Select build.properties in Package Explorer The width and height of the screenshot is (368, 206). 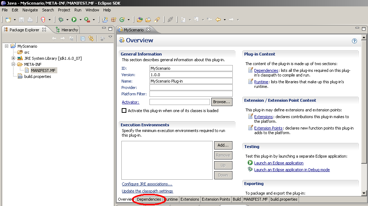pyautogui.click(x=38, y=76)
